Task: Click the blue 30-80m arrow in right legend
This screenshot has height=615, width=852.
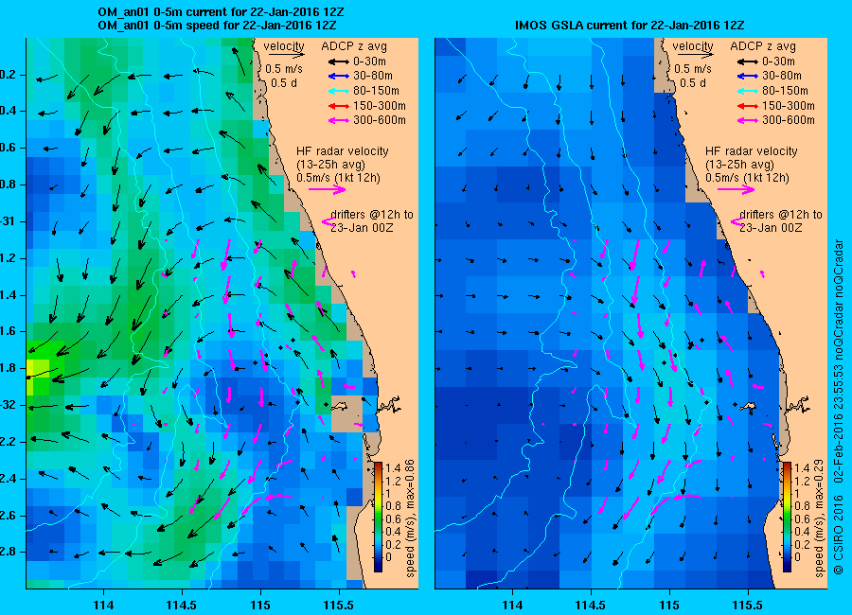Action: 748,76
